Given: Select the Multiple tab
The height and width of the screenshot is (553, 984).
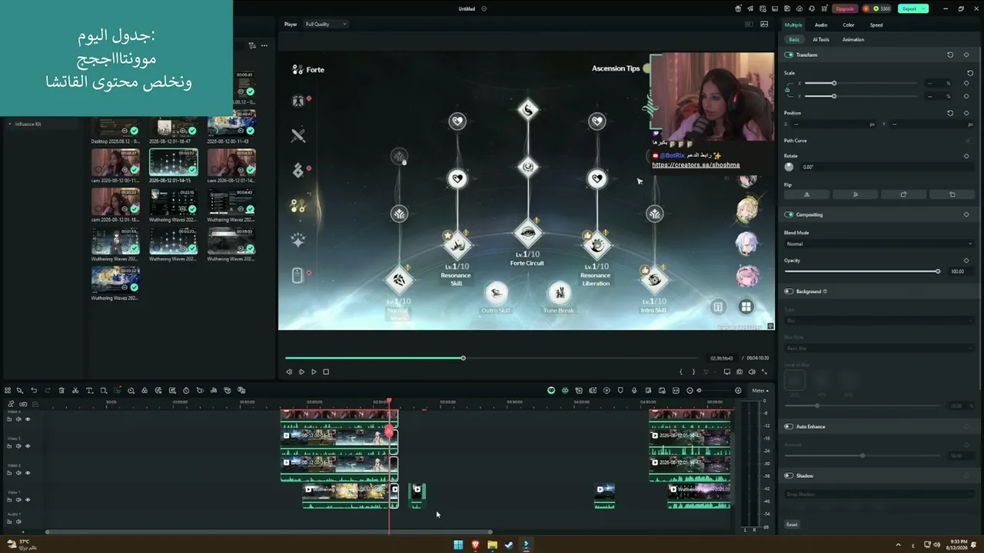Looking at the screenshot, I should click(793, 25).
